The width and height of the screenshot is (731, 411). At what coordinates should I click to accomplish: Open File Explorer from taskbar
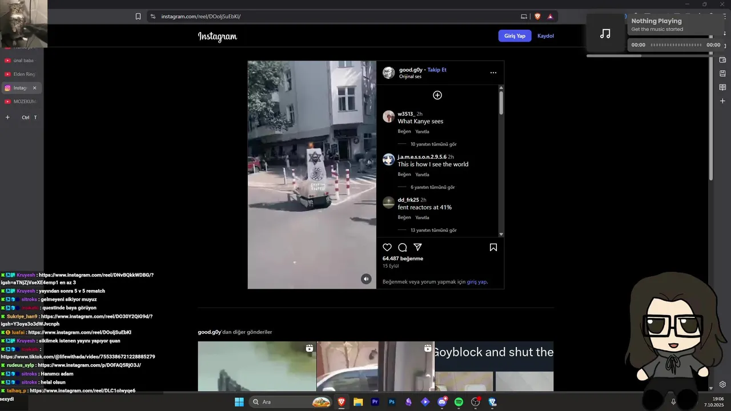(x=358, y=402)
